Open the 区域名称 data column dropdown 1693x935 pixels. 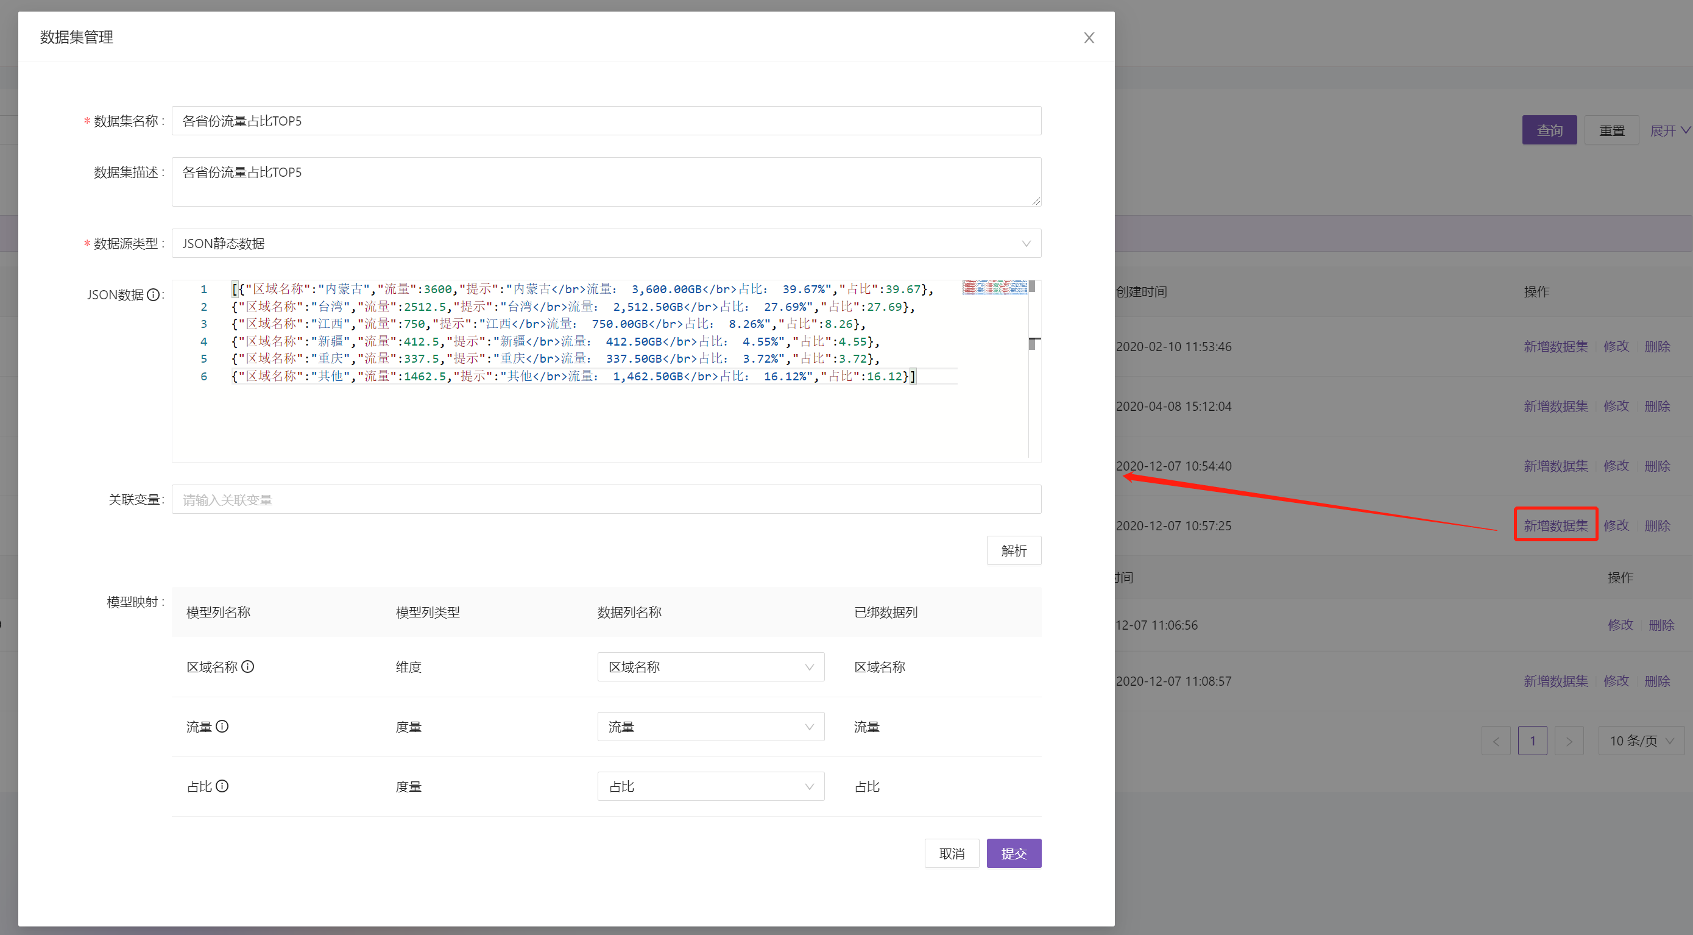tap(710, 667)
